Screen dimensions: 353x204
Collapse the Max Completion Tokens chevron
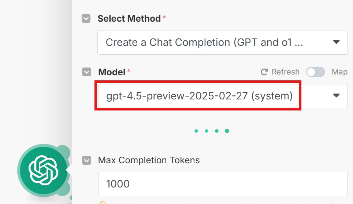[x=86, y=160]
